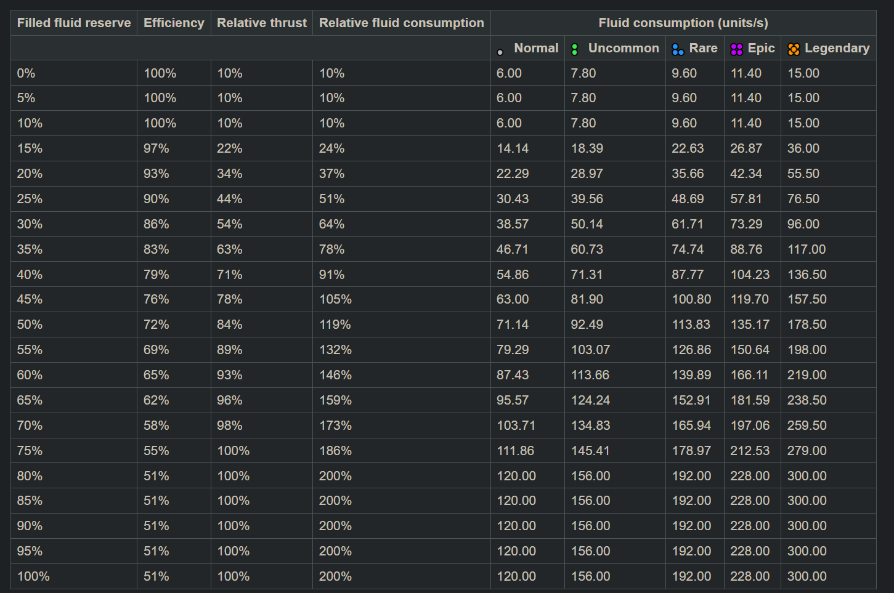This screenshot has width=894, height=593.
Task: Click the 98% relative thrust cell
Action: (262, 426)
